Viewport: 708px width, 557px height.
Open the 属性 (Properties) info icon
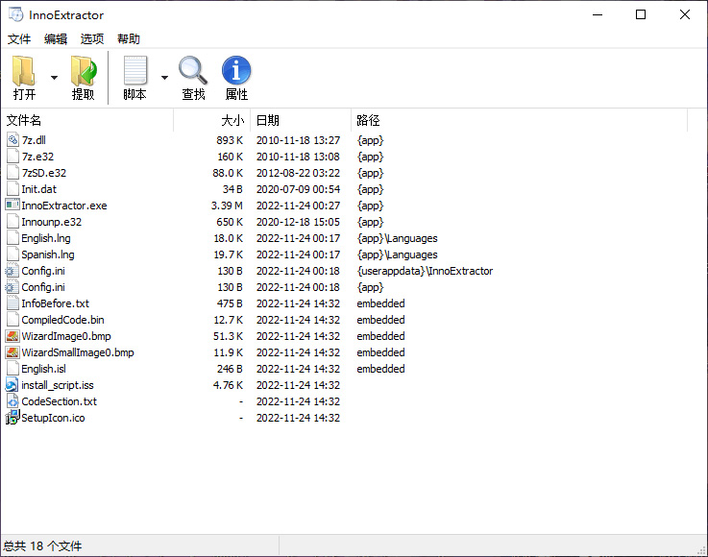tap(236, 70)
